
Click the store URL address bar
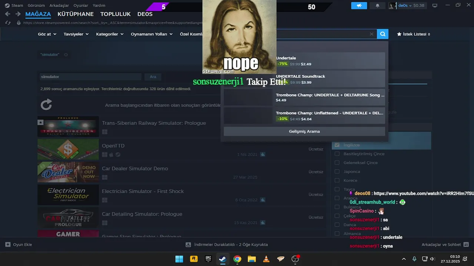113,23
